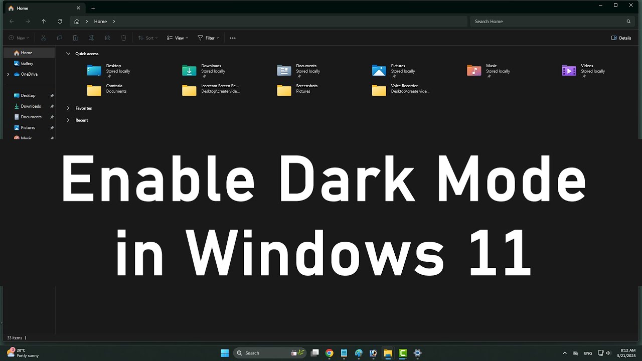Expand the OneDrive tree node

[x=8, y=74]
